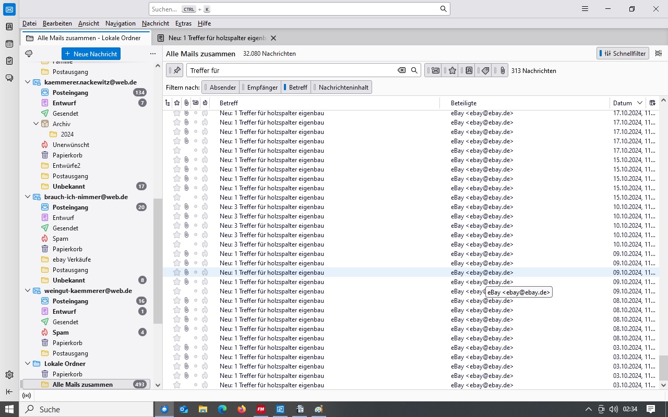Collapse the Lokale Ordner tree
Screen dimensions: 668x417
point(28,363)
